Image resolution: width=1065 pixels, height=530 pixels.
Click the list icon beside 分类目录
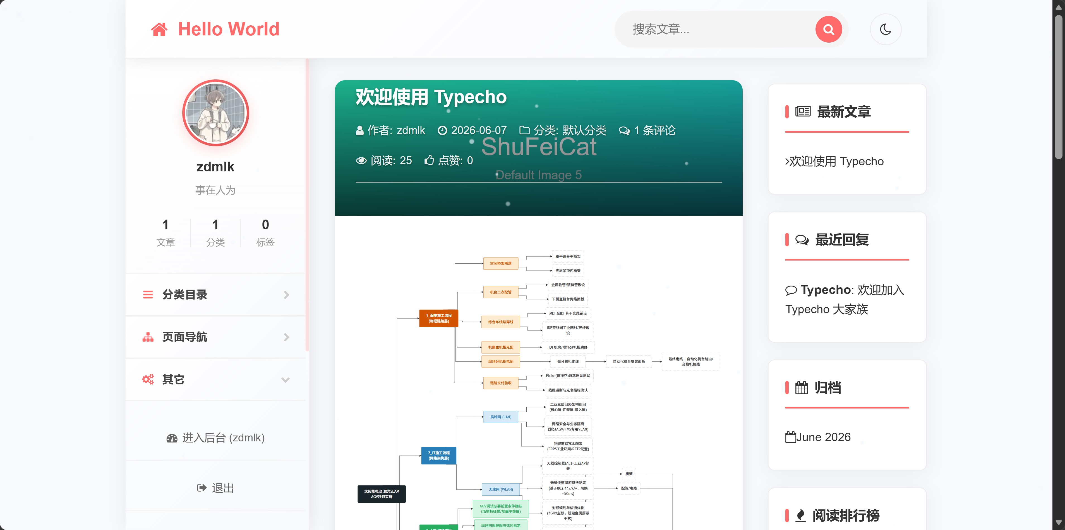coord(148,295)
